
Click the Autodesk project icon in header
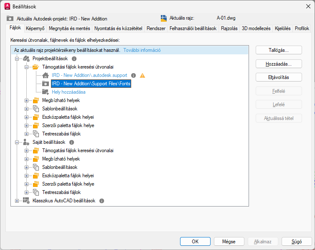coord(10,19)
